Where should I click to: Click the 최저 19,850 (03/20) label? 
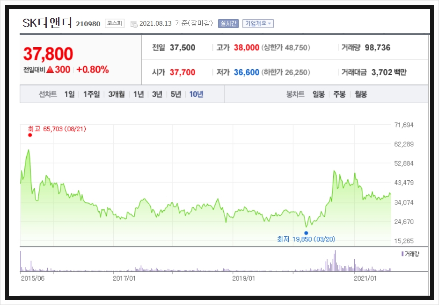click(306, 239)
